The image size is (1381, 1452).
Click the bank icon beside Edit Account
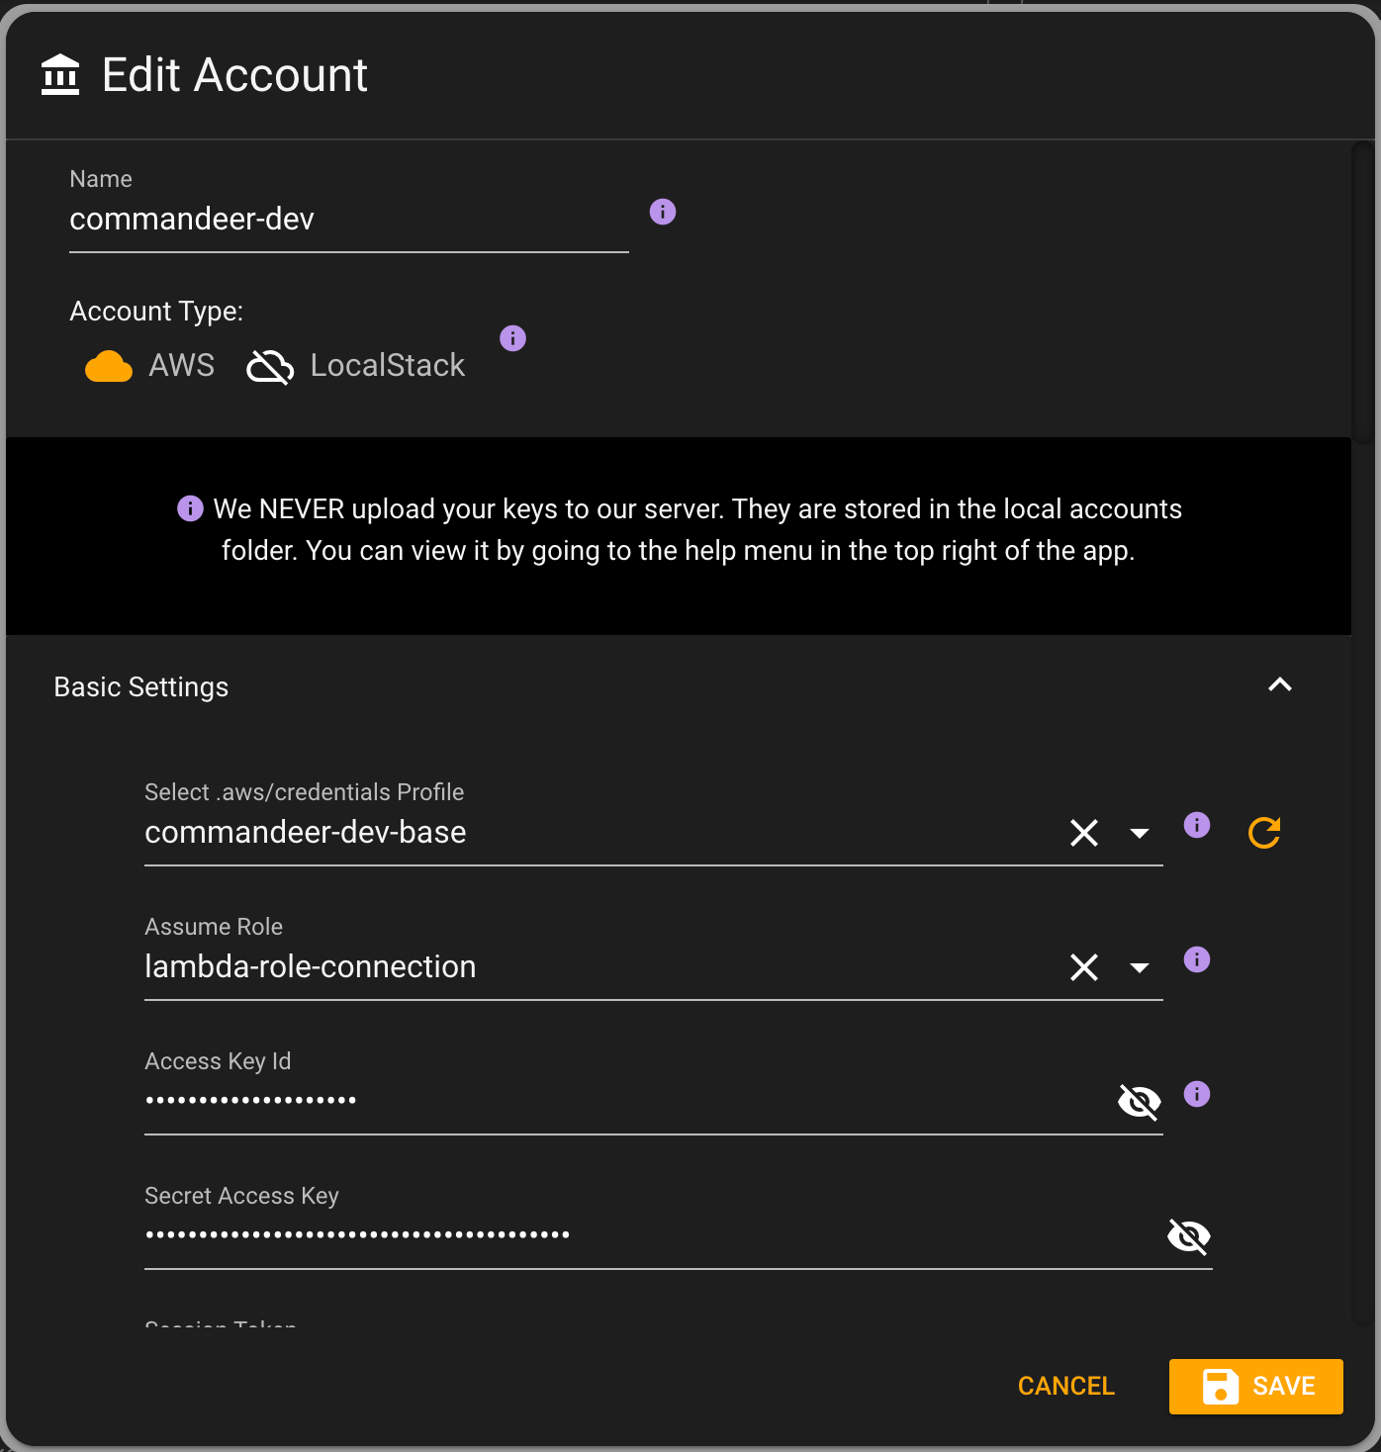[x=60, y=75]
